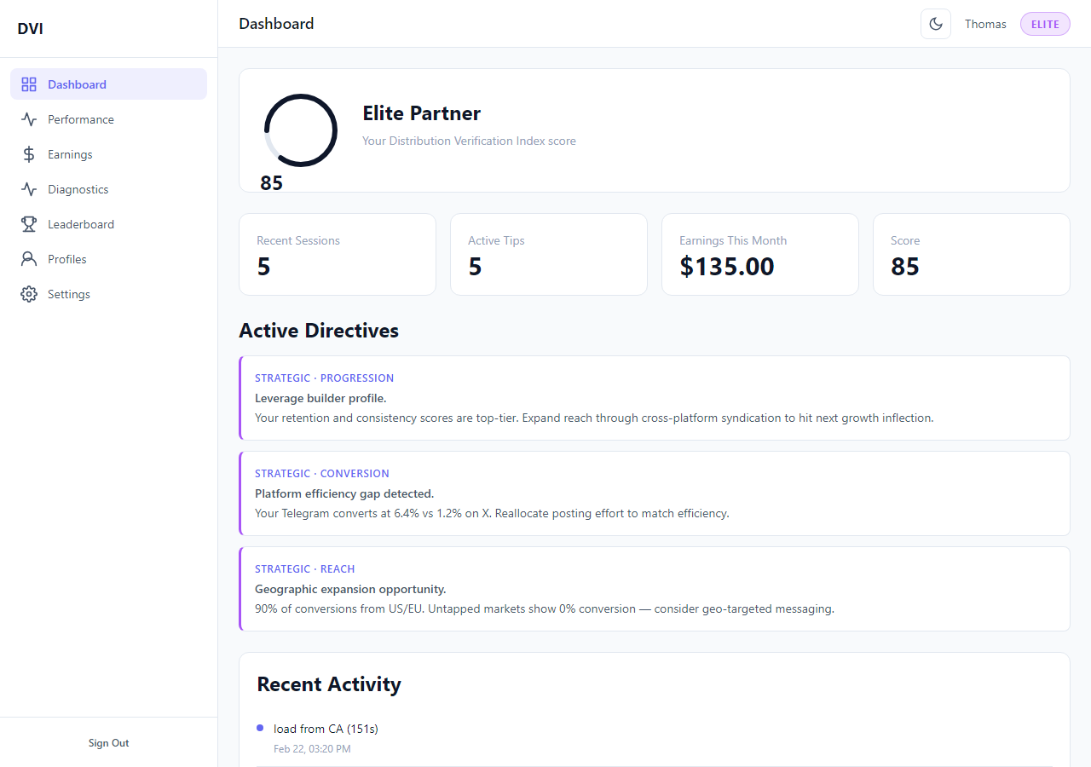Click the Active Tips stat card
Image resolution: width=1091 pixels, height=767 pixels.
point(549,254)
